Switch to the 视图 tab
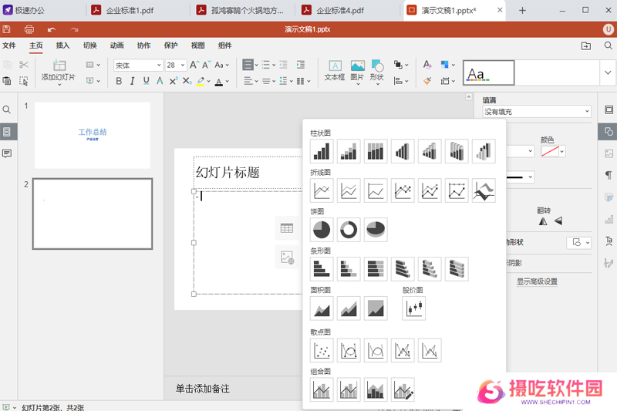Image resolution: width=617 pixels, height=411 pixels. coord(197,45)
